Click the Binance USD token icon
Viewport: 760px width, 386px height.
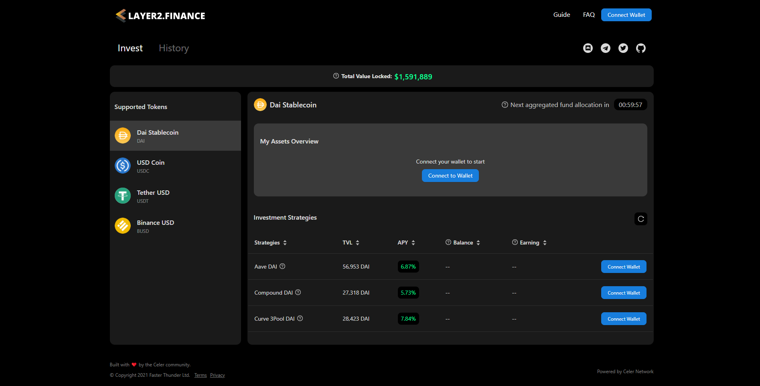(x=123, y=226)
